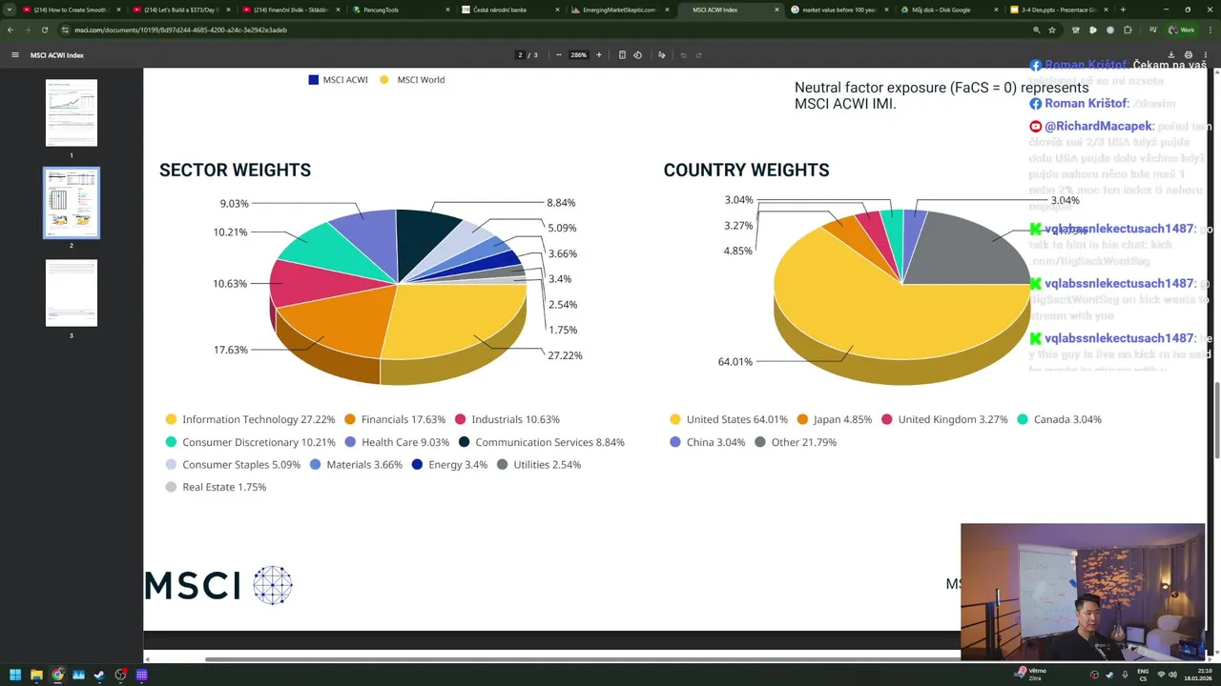
Task: Zoom in with the plus button
Action: pyautogui.click(x=599, y=55)
